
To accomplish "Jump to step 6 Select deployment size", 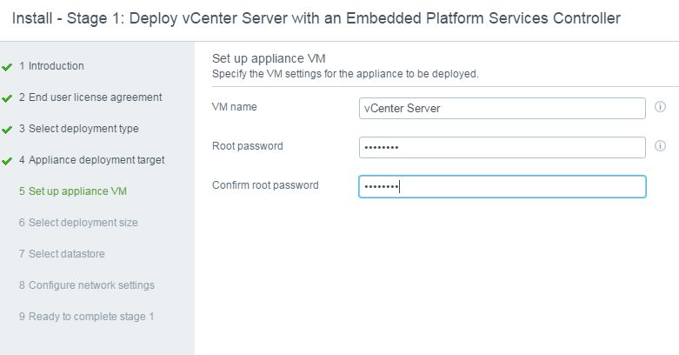I will click(78, 223).
